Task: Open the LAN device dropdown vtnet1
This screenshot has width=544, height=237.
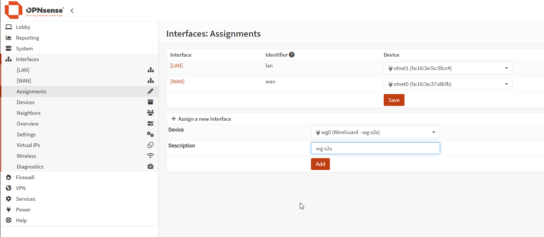Action: [x=448, y=68]
